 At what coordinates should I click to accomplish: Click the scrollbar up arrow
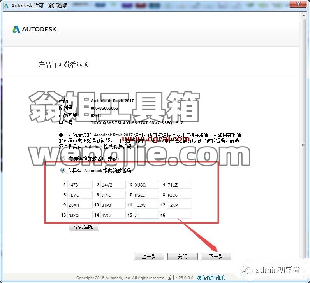pos(304,15)
